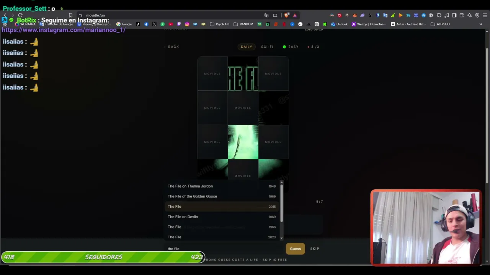Pick 'The File' from 2023
This screenshot has width=490, height=275.
[x=222, y=237]
